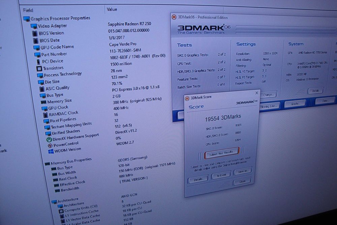Select the WDDM 2.7 value

(x=125, y=143)
